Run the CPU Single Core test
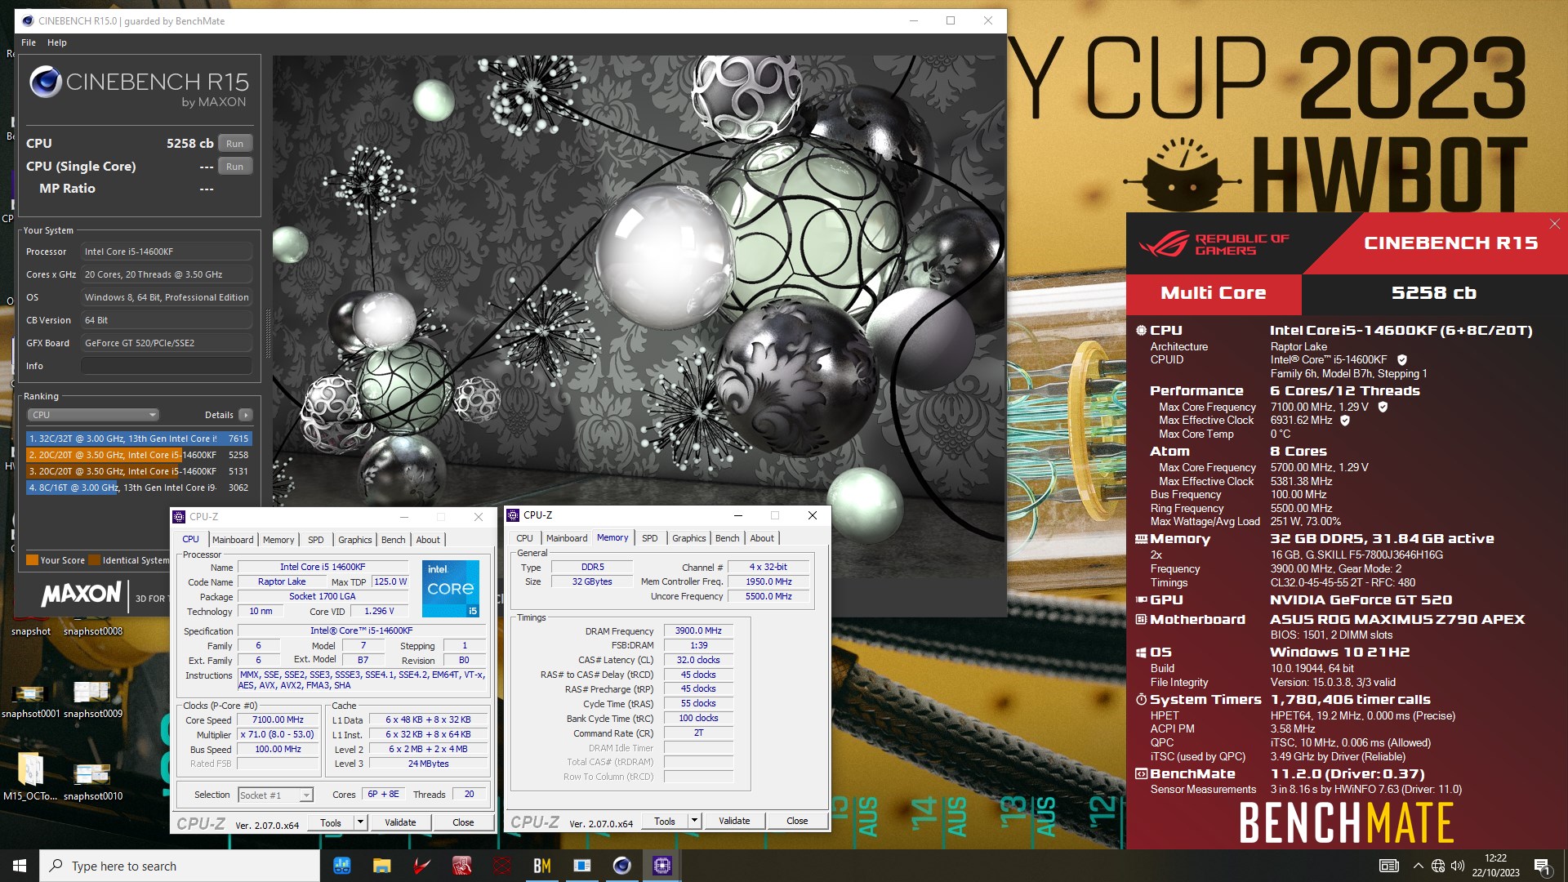The width and height of the screenshot is (1568, 882). (235, 167)
